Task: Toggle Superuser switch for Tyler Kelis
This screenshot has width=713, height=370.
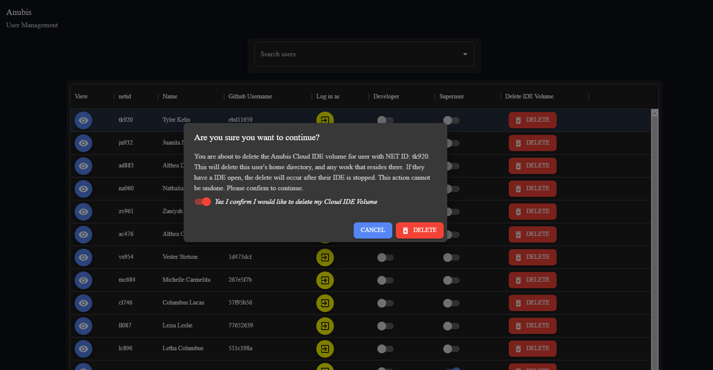Action: (451, 120)
